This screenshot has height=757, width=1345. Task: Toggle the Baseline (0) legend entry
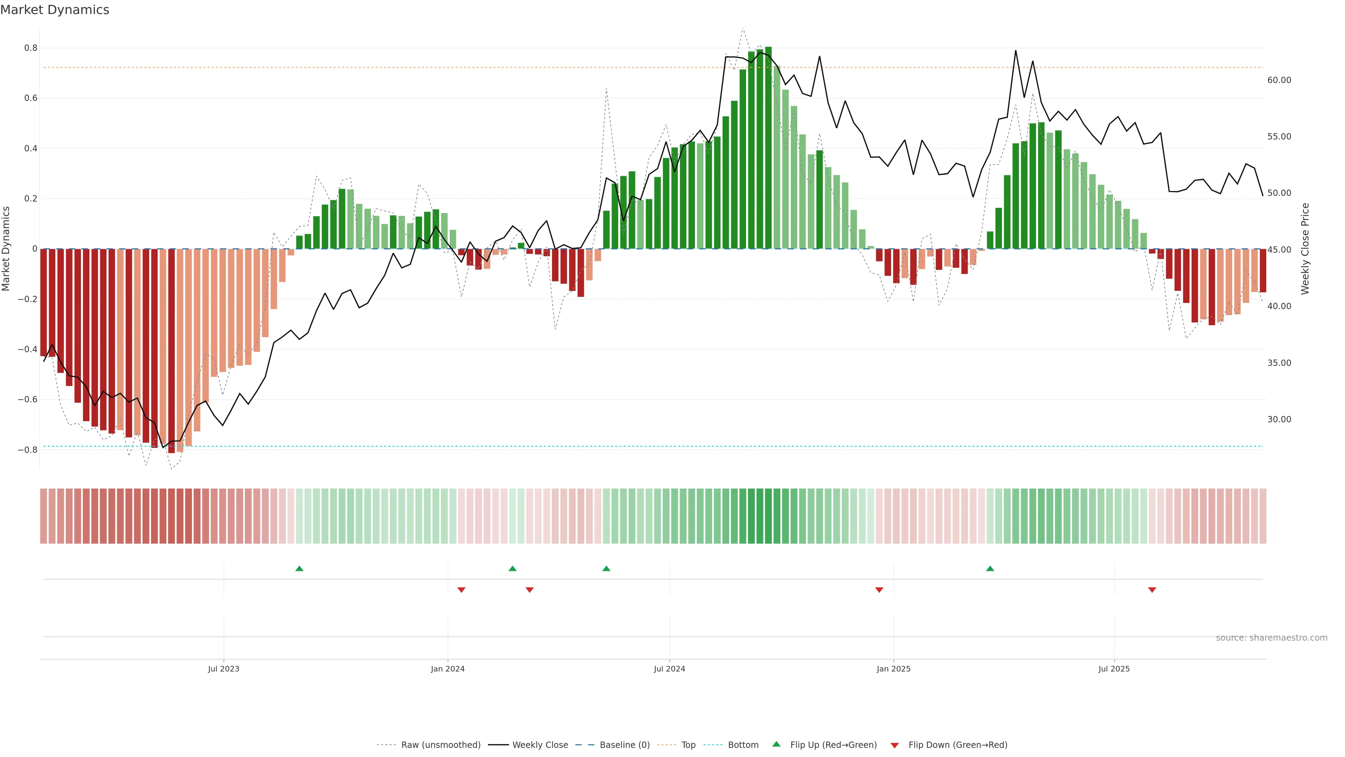click(x=625, y=745)
